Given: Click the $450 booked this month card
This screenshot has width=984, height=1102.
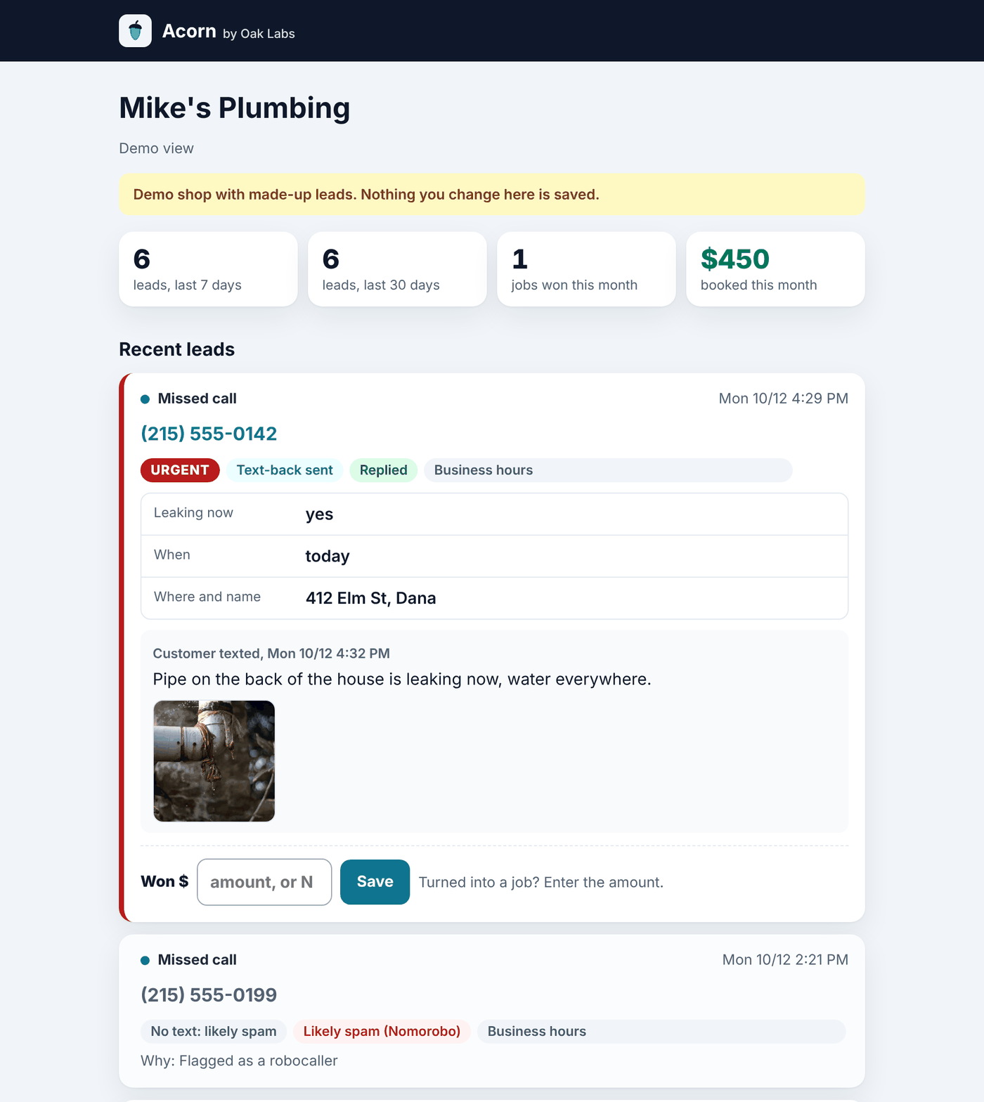Looking at the screenshot, I should (x=775, y=269).
